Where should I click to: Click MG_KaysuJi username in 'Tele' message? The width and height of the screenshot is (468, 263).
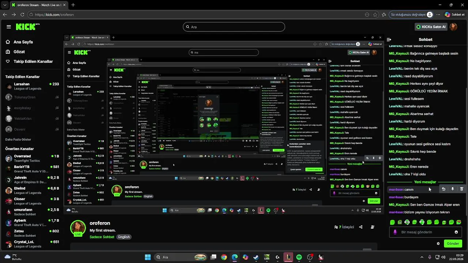pos(399,137)
